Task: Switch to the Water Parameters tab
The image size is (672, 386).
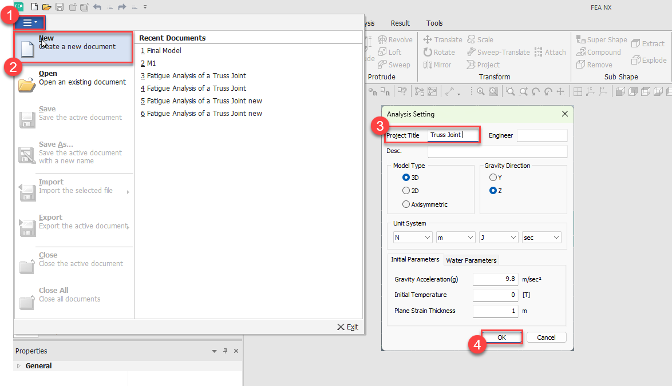Action: click(471, 260)
